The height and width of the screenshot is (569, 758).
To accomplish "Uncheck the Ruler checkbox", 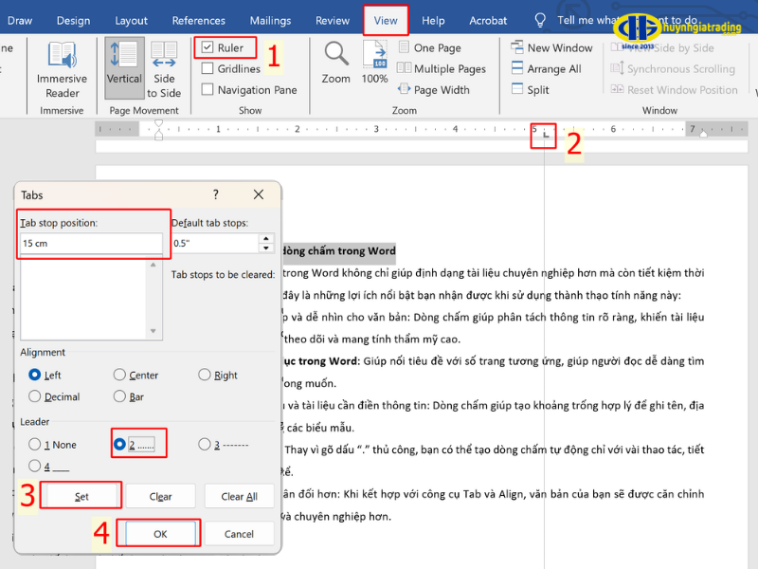I will tap(208, 47).
